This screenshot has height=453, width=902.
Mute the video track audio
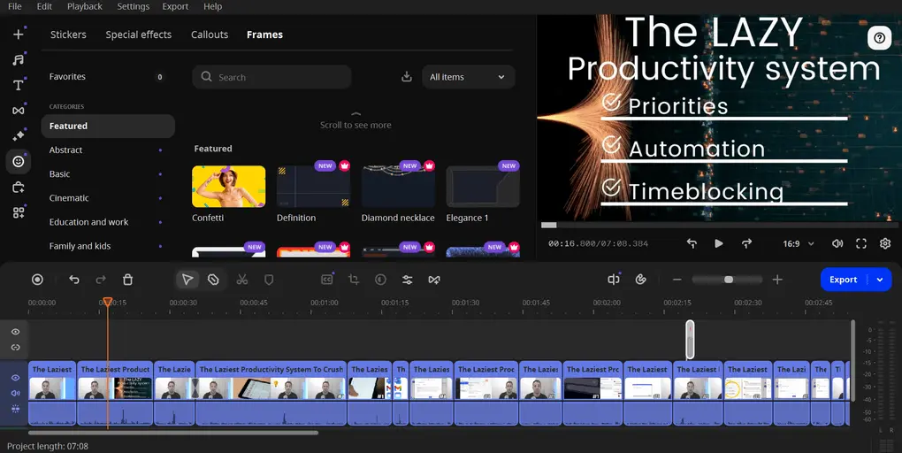(15, 393)
